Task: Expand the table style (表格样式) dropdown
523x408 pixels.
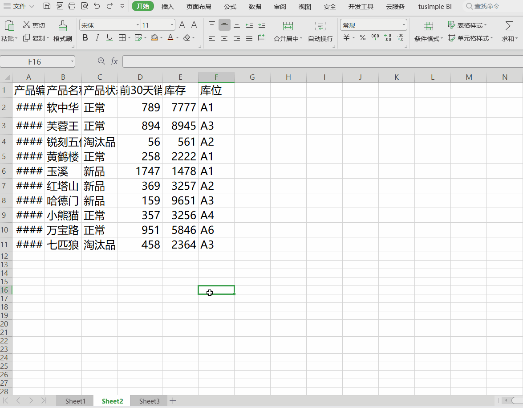Action: click(485, 25)
